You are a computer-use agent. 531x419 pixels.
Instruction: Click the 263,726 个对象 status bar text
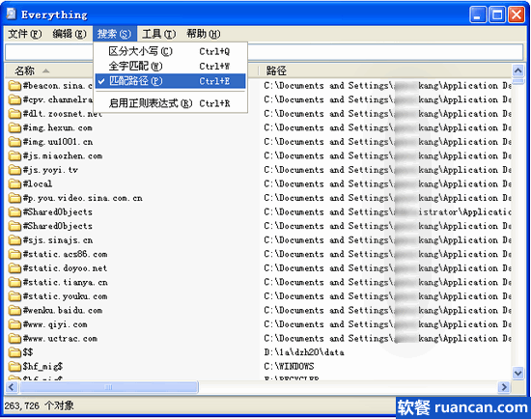[39, 405]
